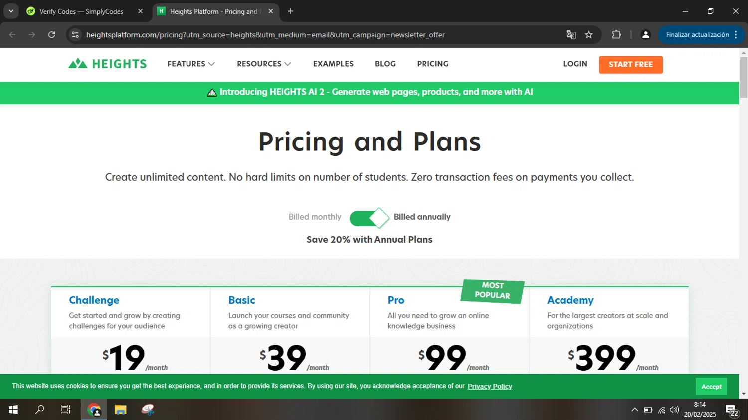Click the Chrome taskbar icon

(x=94, y=410)
